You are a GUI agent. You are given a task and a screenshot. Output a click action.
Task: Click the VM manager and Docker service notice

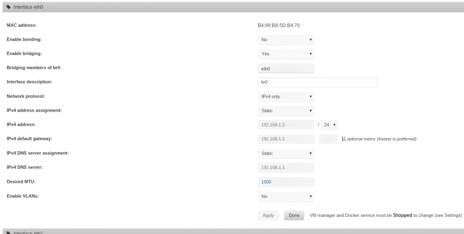pyautogui.click(x=386, y=215)
